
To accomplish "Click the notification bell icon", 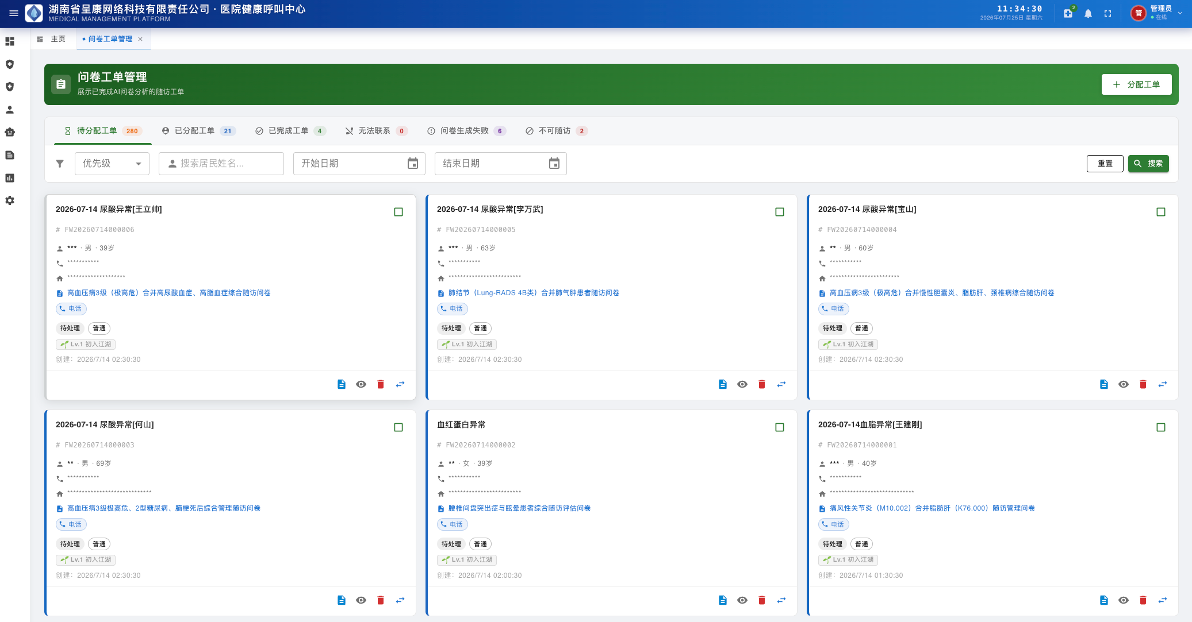I will tap(1088, 13).
